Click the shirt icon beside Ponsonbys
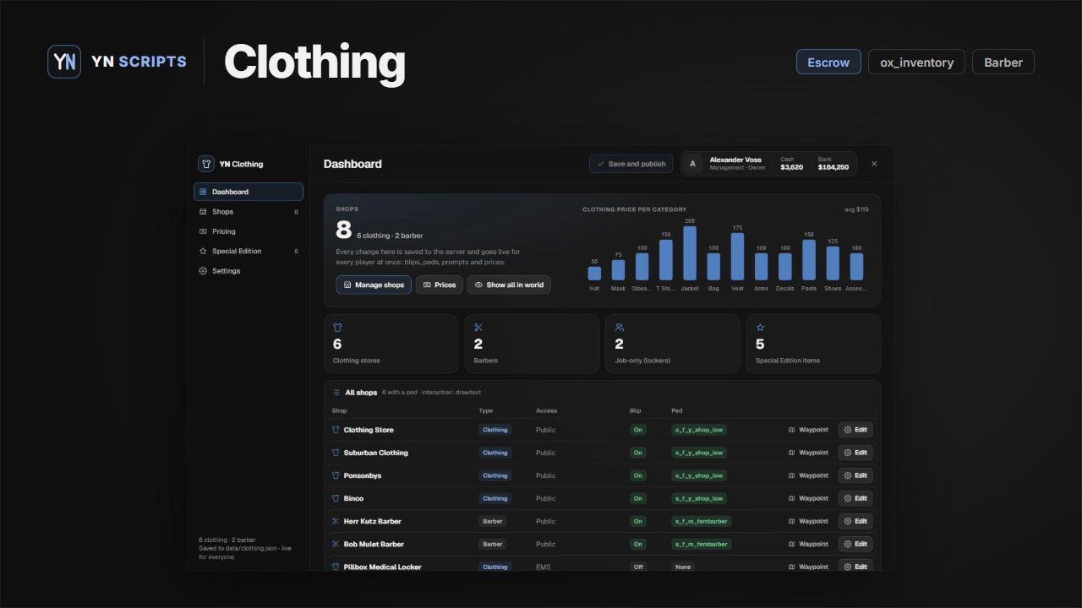Viewport: 1082px width, 608px height. (x=336, y=475)
